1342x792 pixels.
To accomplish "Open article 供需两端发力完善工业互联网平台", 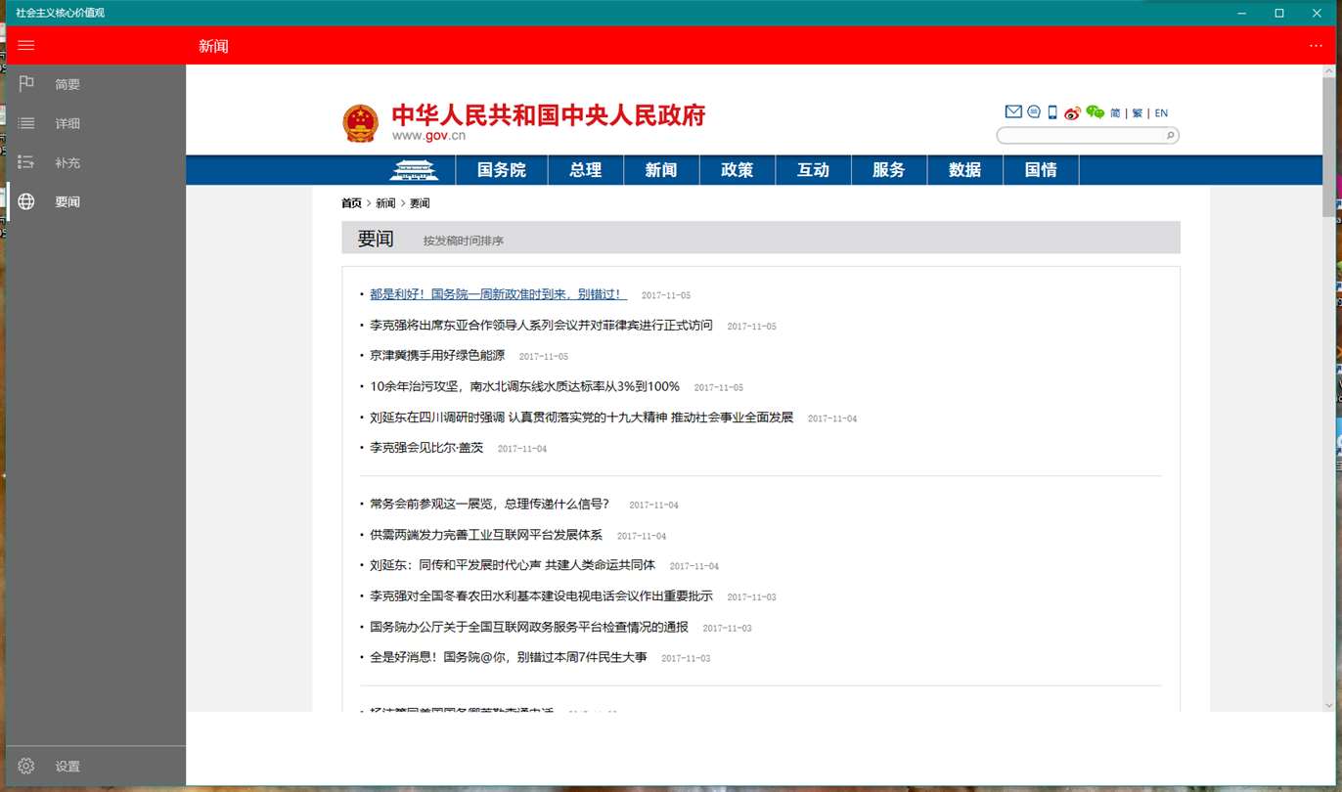I will [486, 535].
